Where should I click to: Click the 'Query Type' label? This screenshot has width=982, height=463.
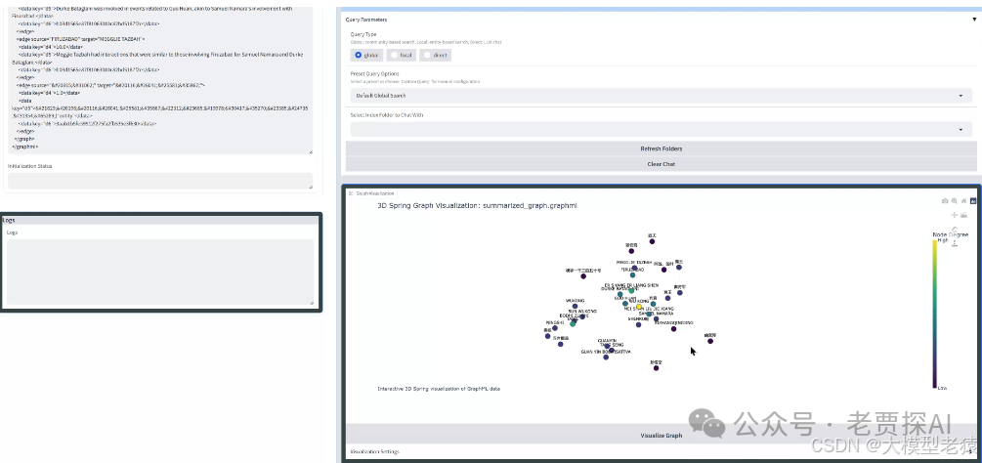pyautogui.click(x=363, y=34)
